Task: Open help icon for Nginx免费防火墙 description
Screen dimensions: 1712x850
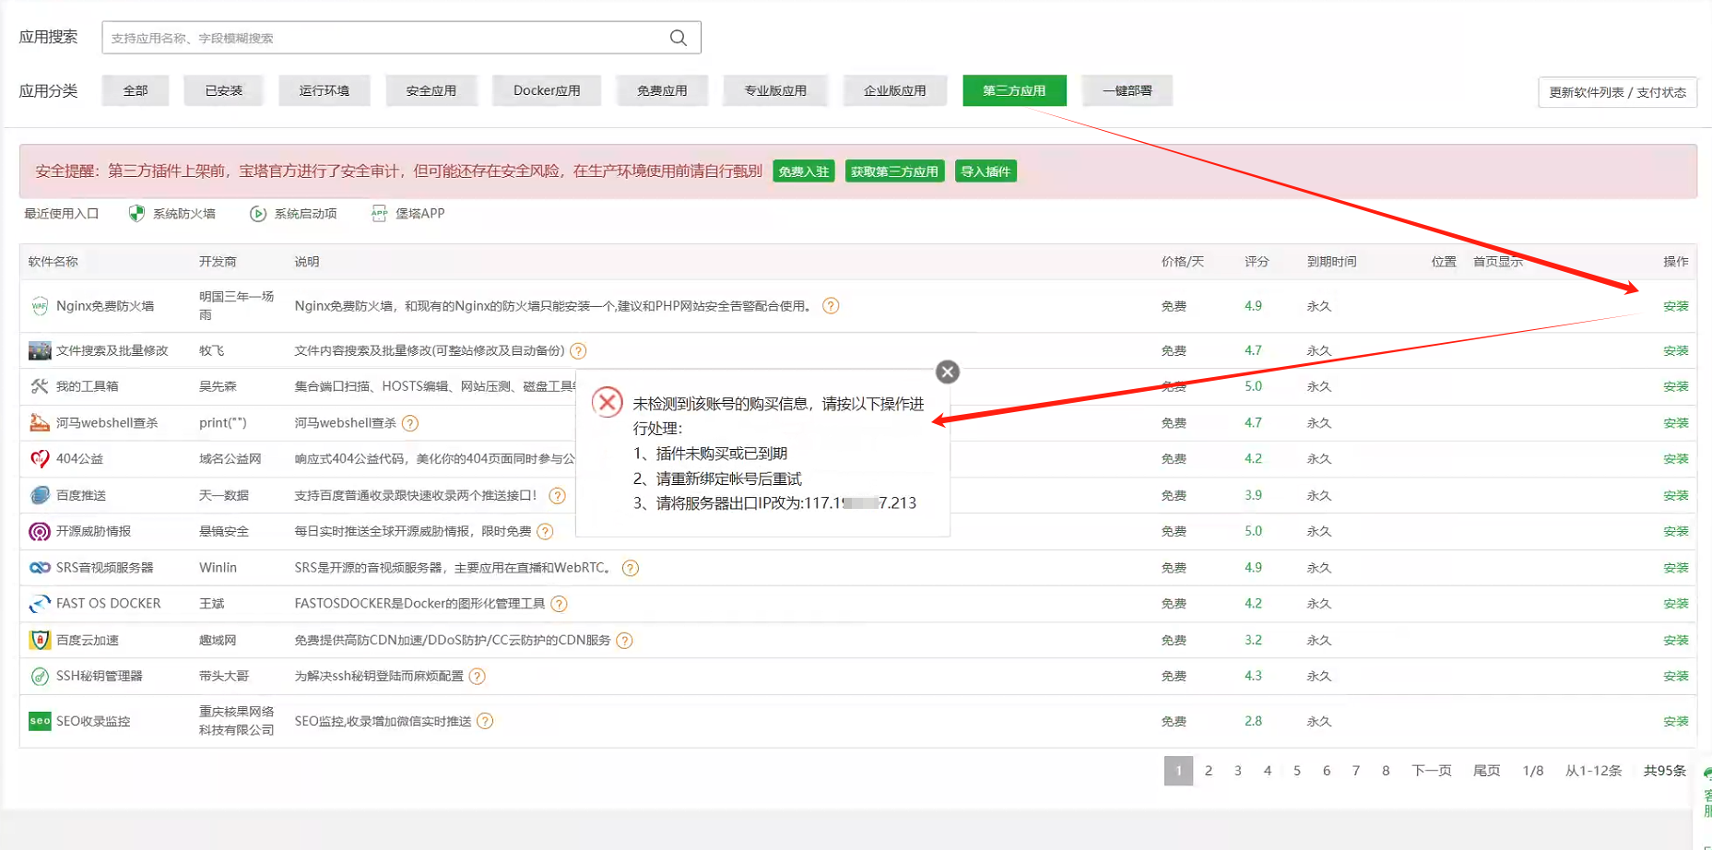Action: pos(831,306)
